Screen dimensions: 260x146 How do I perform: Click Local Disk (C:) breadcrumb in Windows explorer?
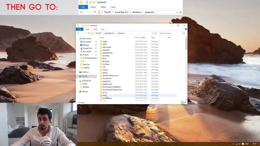pos(109,33)
